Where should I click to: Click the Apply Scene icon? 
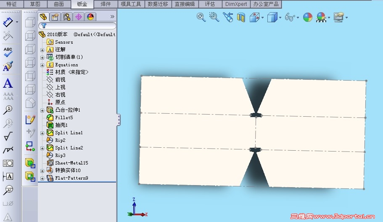(321, 18)
